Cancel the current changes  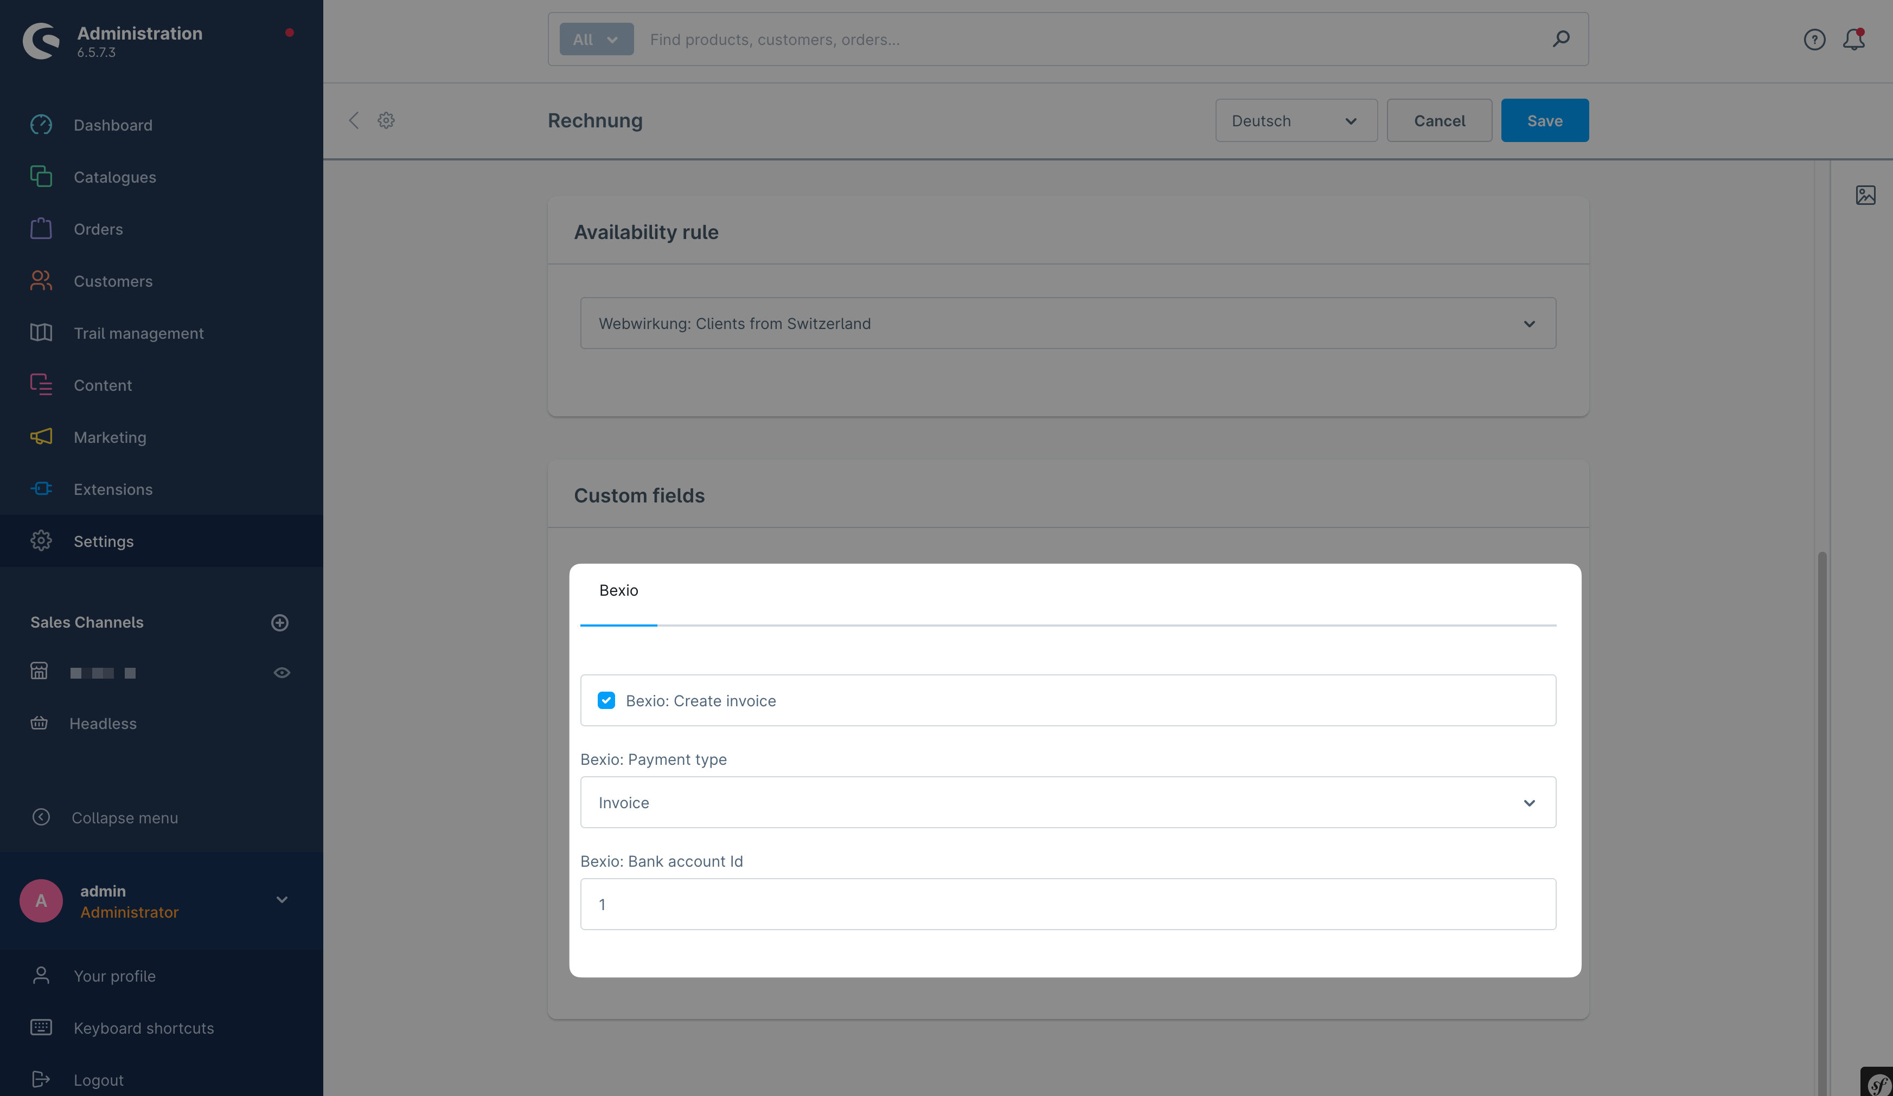click(x=1438, y=120)
